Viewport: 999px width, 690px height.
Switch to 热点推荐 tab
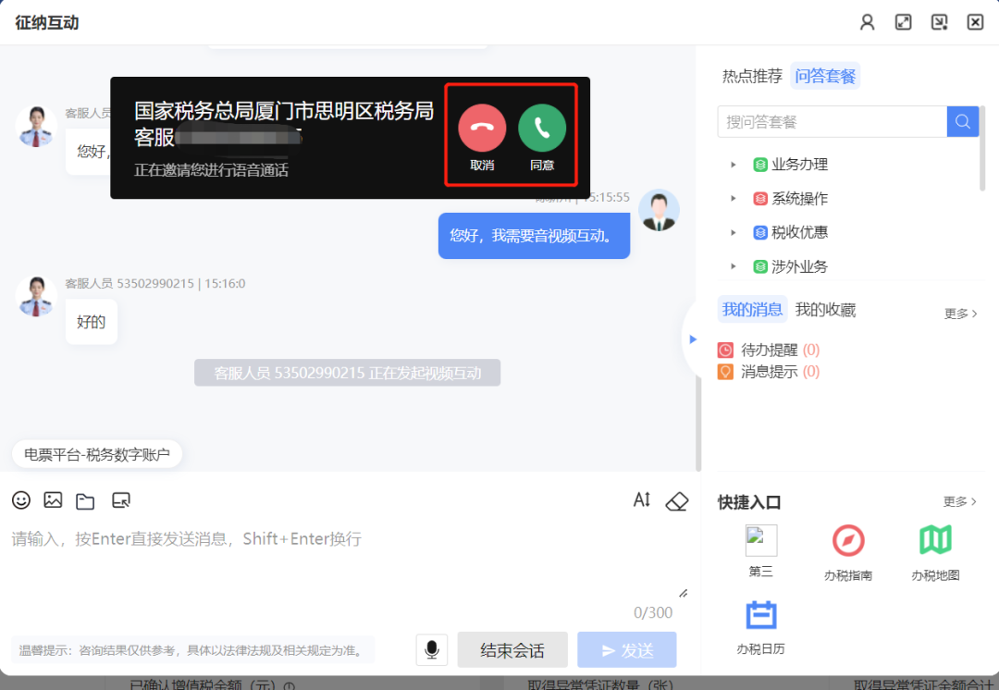(752, 77)
